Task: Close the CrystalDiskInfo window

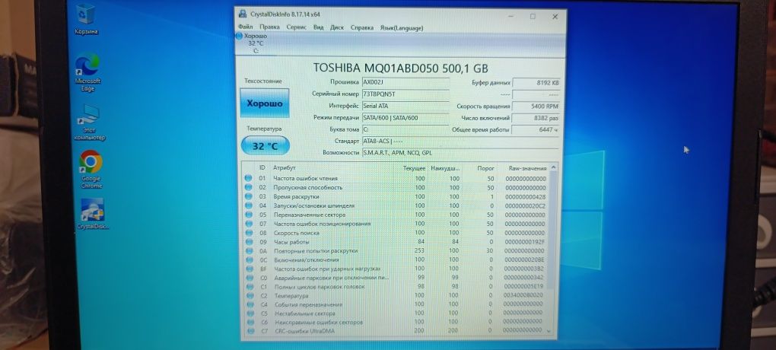Action: point(555,17)
